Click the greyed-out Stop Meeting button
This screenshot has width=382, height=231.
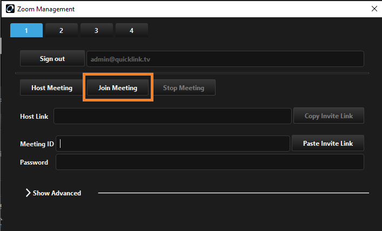(184, 88)
